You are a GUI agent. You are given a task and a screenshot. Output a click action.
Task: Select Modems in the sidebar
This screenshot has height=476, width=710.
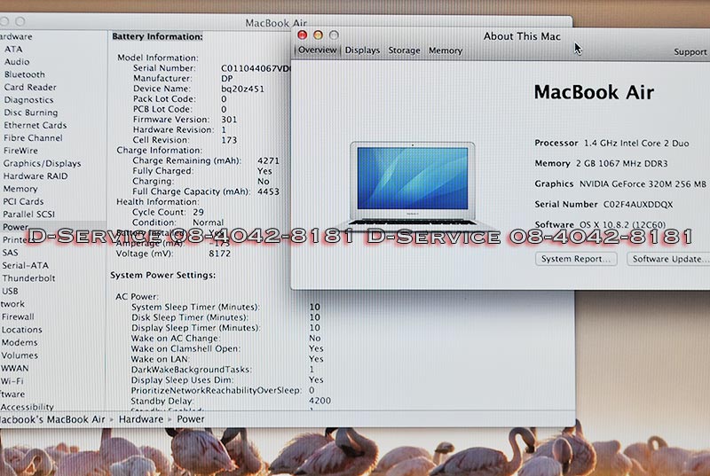click(20, 342)
